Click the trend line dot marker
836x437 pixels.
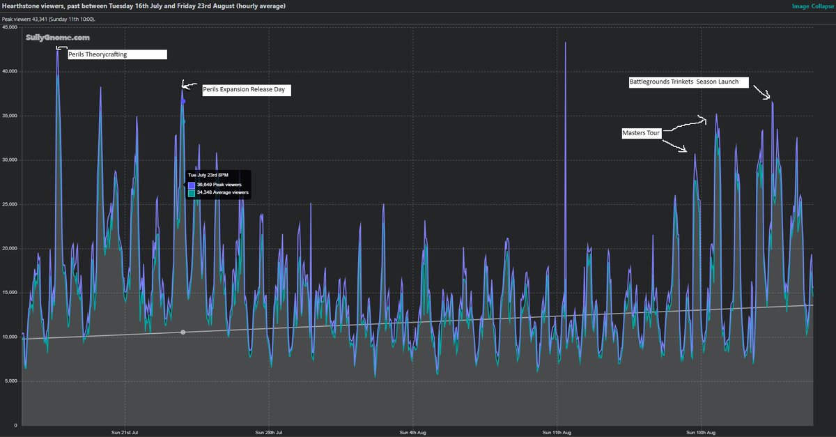[x=183, y=332]
